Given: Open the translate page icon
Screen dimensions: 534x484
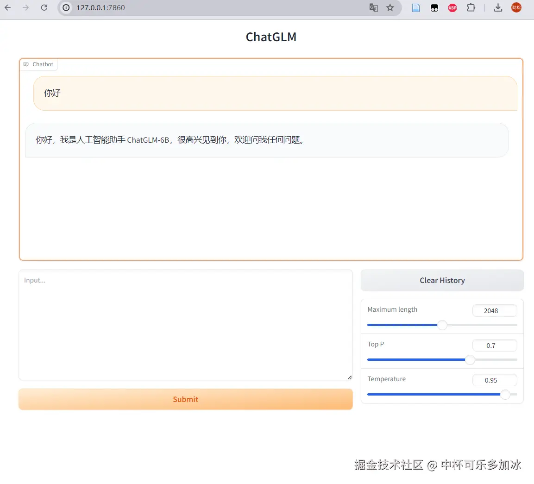Looking at the screenshot, I should pyautogui.click(x=374, y=7).
